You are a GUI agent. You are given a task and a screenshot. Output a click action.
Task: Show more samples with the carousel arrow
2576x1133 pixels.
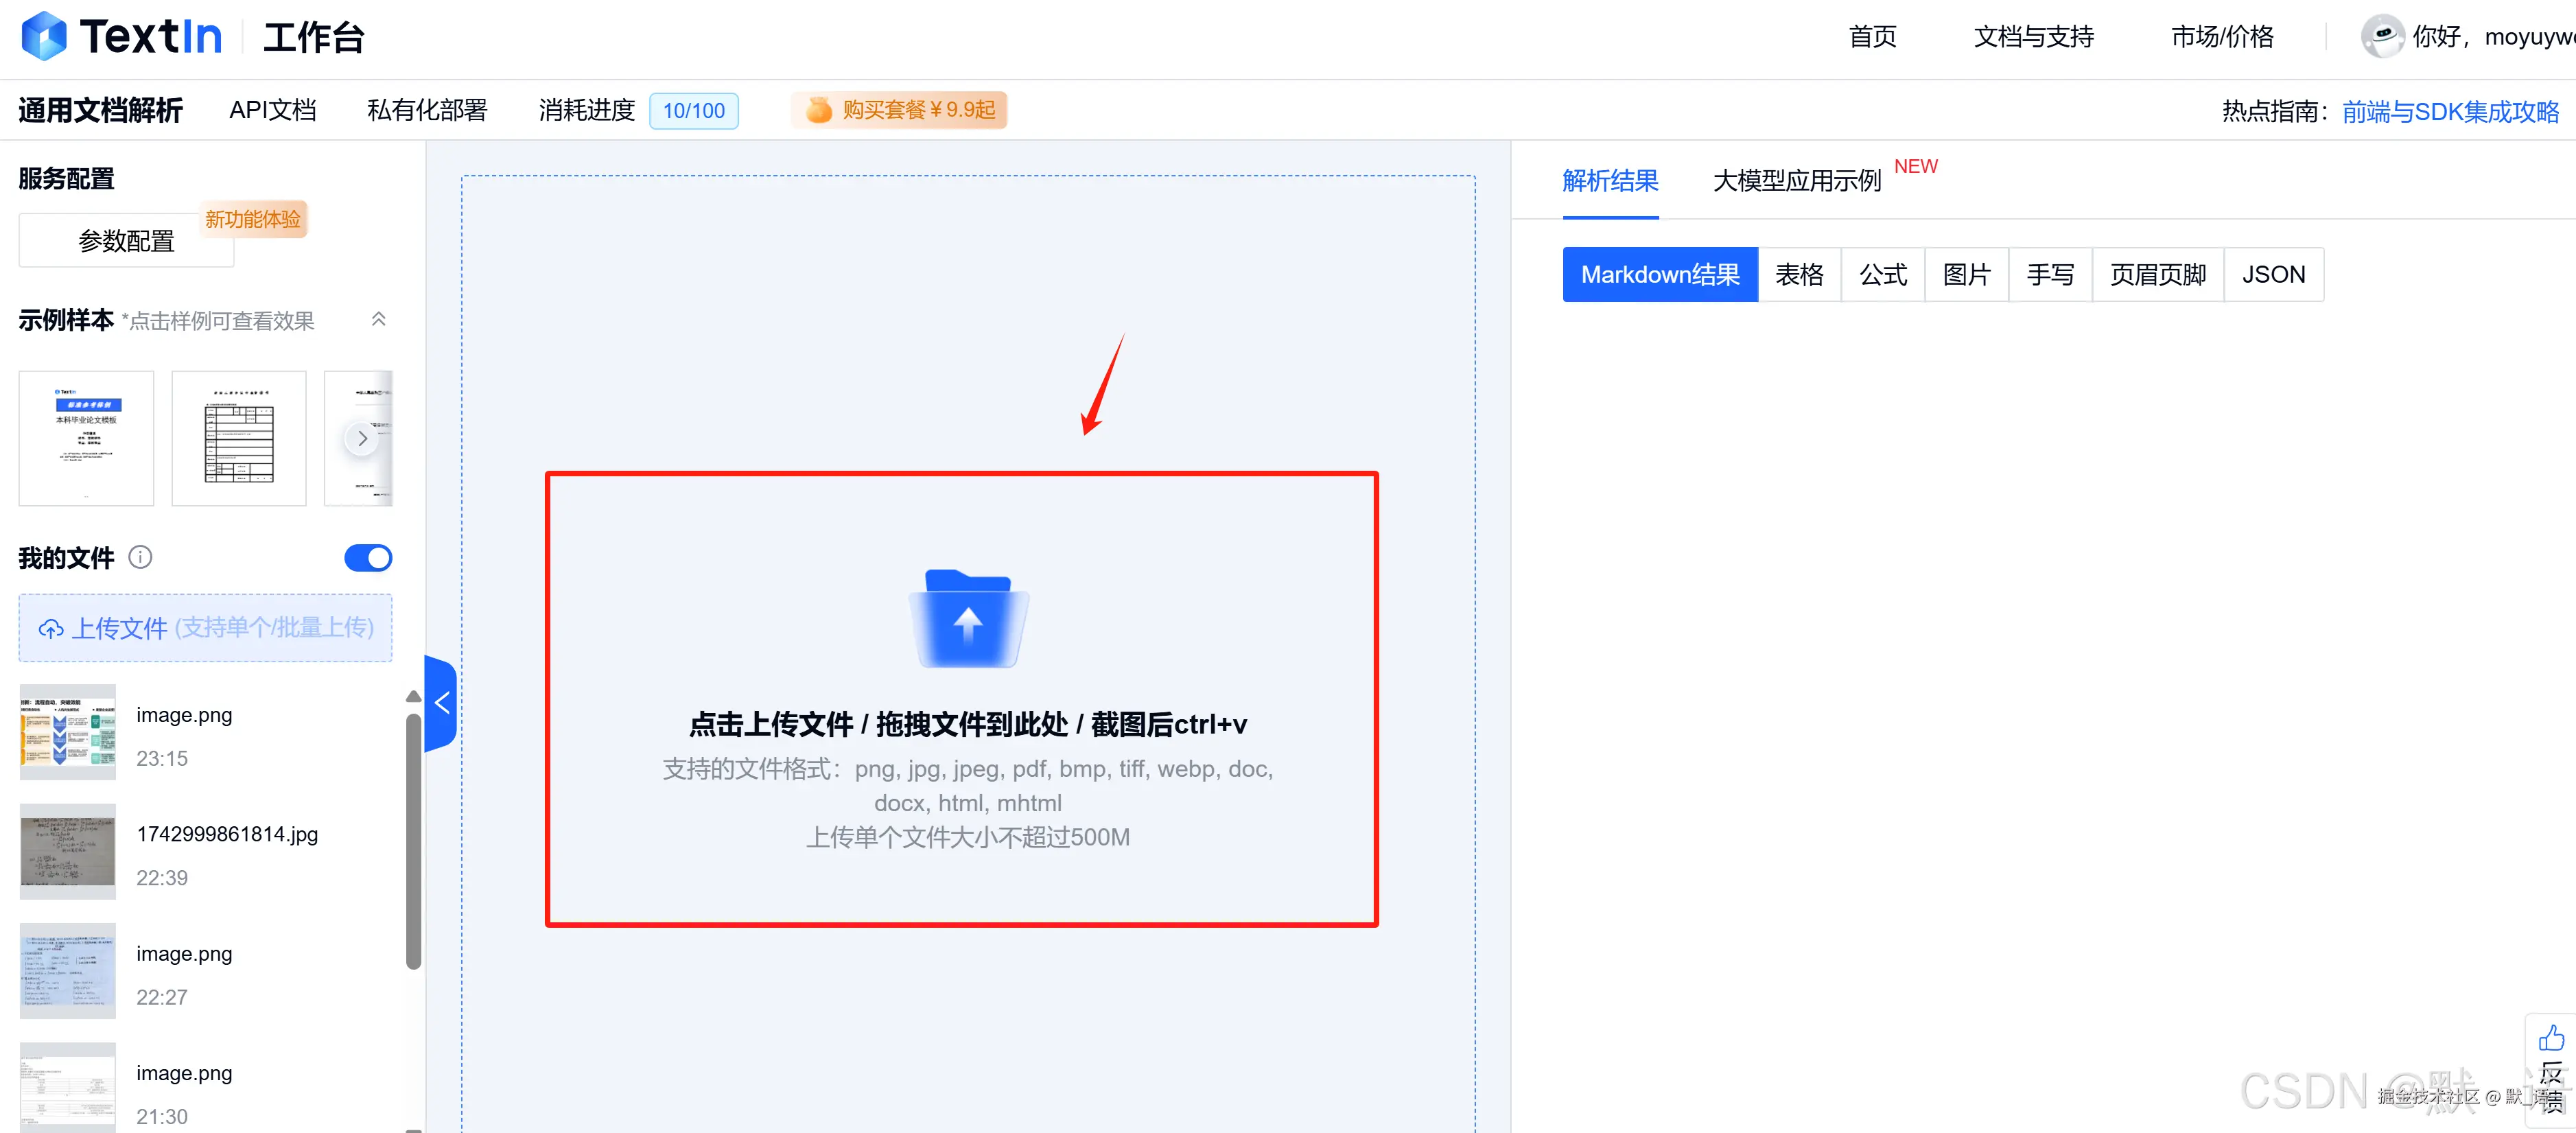coord(362,438)
